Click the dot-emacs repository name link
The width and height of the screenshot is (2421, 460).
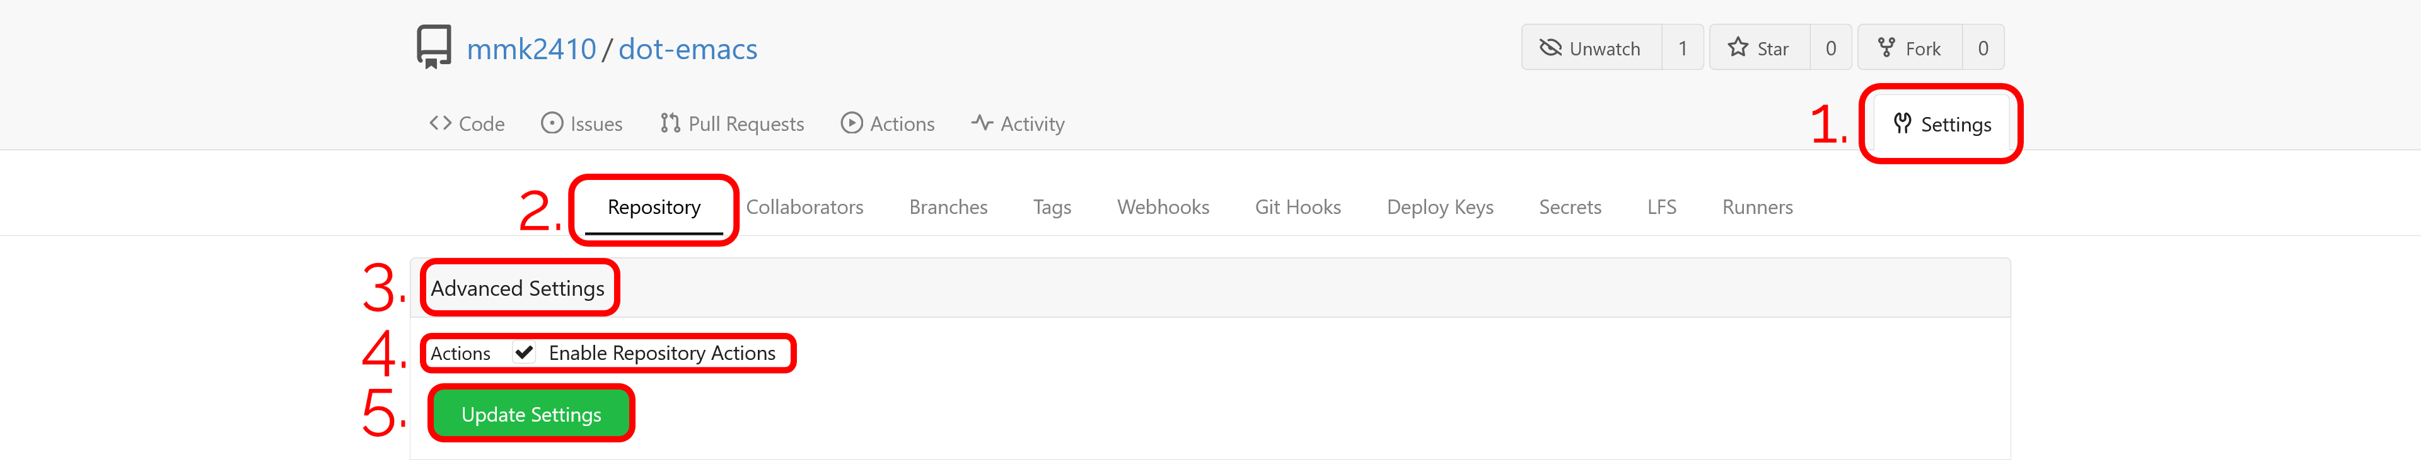(x=688, y=49)
